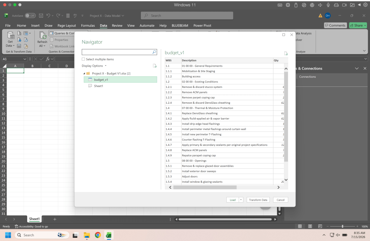Open the Customize Quick Access Toolbar dropdown
Image resolution: width=370 pixels, height=241 pixels.
click(x=82, y=16)
